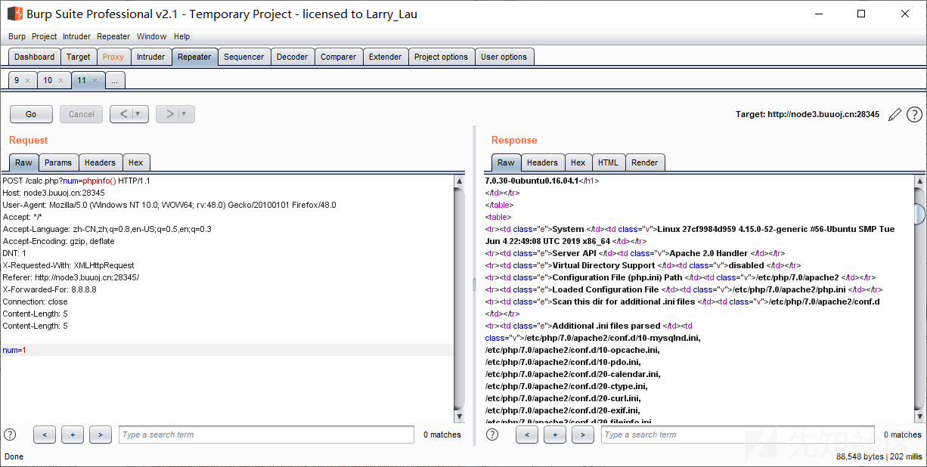927x467 pixels.
Task: Open the Window menu
Action: pyautogui.click(x=152, y=36)
